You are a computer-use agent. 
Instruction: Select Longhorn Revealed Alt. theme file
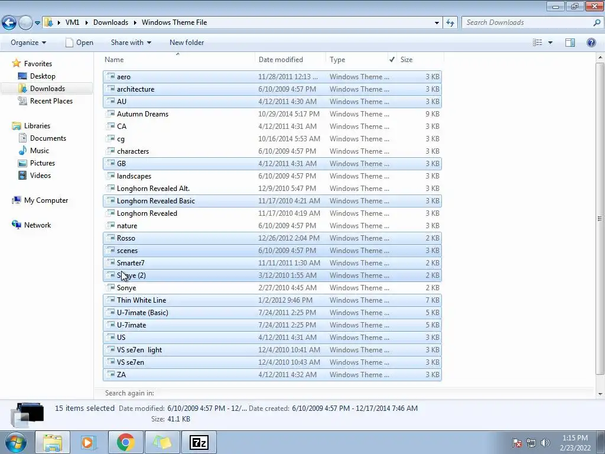[272, 189]
